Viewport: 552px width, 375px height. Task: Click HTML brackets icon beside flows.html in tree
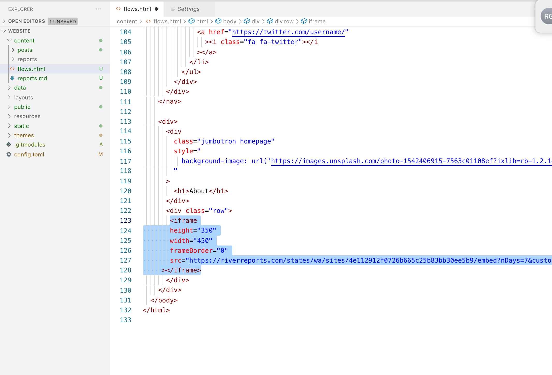pyautogui.click(x=12, y=69)
